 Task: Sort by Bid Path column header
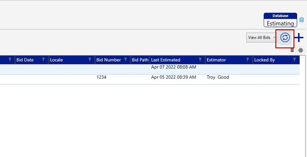pyautogui.click(x=140, y=60)
